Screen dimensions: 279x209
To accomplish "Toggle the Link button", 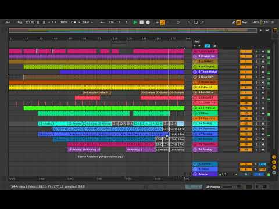I will coord(7,23).
